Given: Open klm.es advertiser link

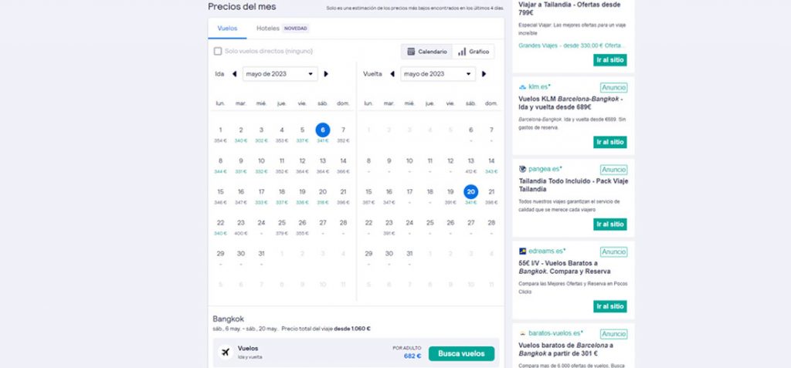Looking at the screenshot, I should click(x=539, y=86).
